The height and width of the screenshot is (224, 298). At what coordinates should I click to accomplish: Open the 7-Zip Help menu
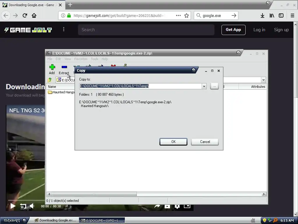tap(104, 59)
